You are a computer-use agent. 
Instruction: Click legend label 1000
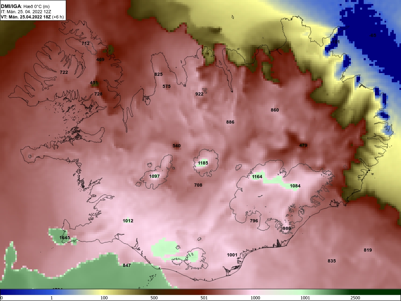255,298
